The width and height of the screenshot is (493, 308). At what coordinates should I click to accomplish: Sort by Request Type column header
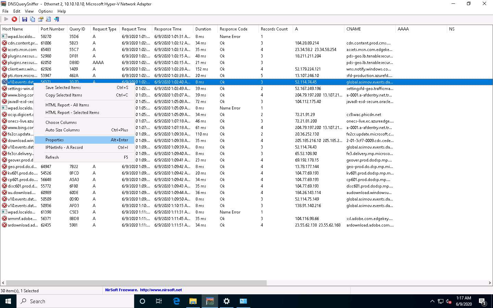(105, 29)
